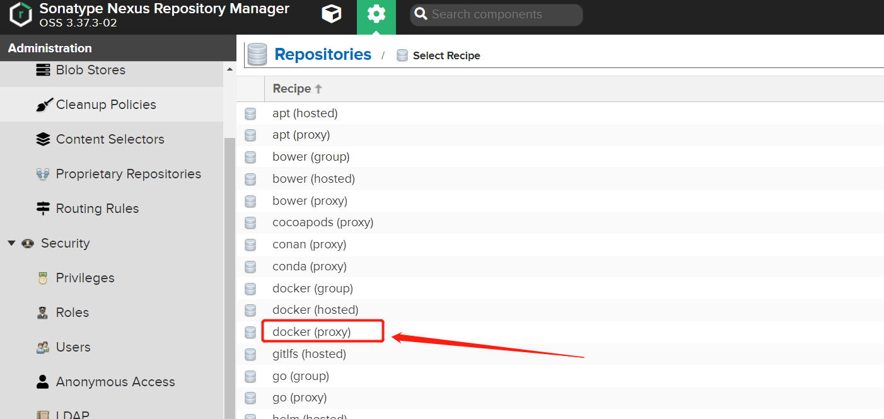Image resolution: width=884 pixels, height=419 pixels.
Task: Open Routing Rules in the sidebar
Action: [97, 209]
